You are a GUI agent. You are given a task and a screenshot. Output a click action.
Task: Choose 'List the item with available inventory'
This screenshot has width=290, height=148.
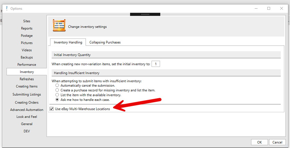click(x=57, y=95)
